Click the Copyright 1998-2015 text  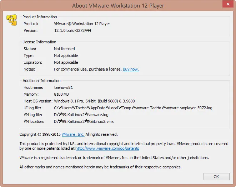pyautogui.click(x=40, y=134)
